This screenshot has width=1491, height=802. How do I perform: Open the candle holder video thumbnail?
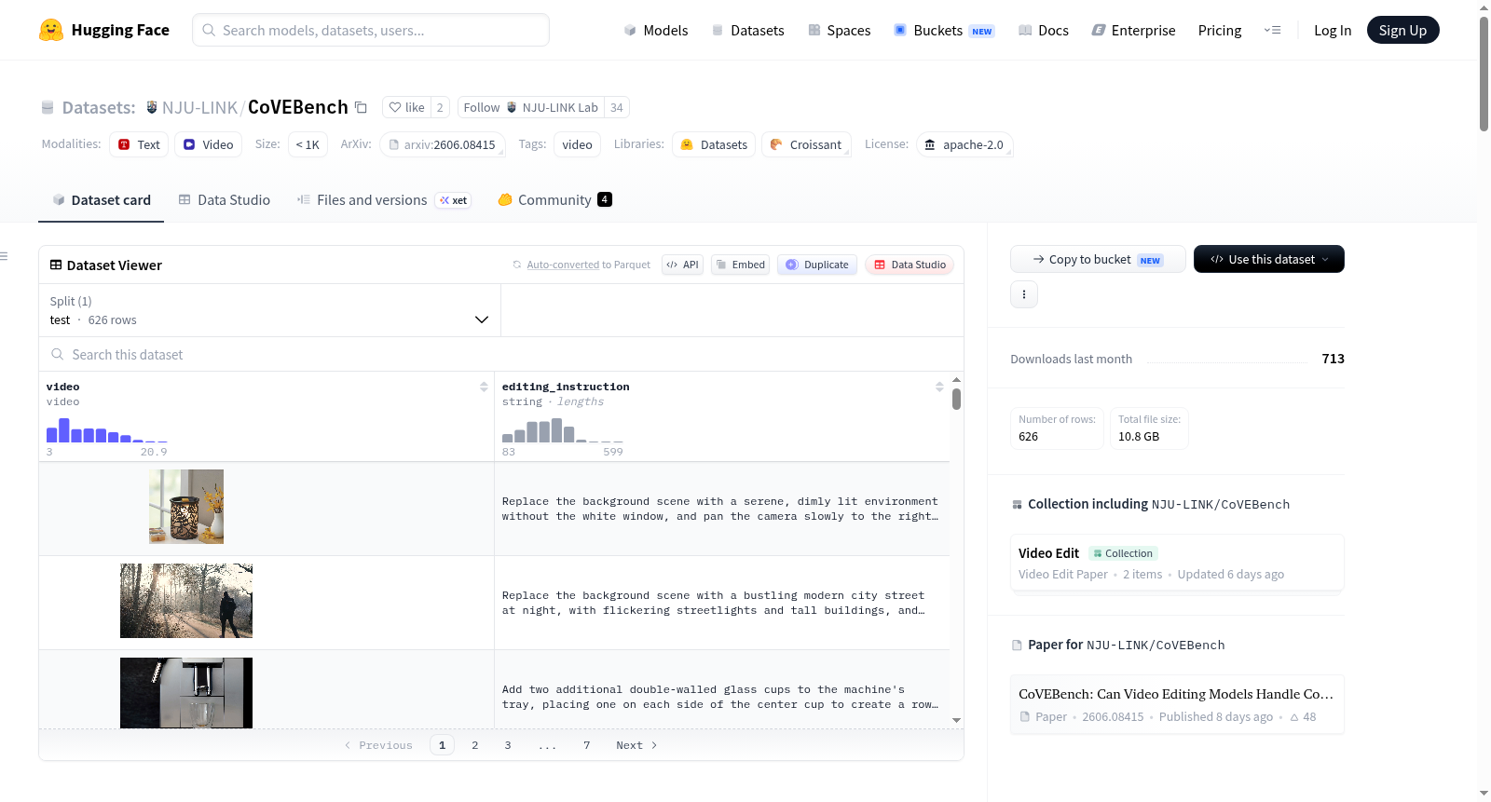coord(186,507)
